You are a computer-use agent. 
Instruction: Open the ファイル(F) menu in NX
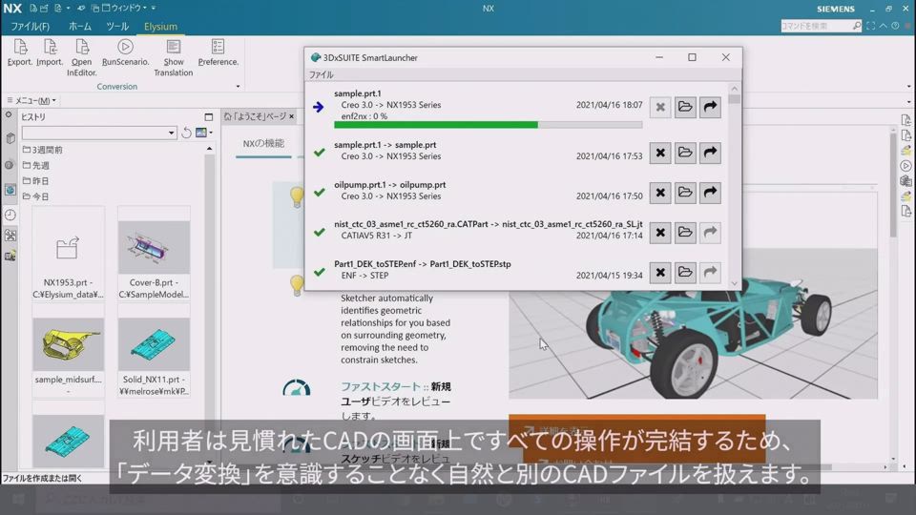[x=30, y=27]
